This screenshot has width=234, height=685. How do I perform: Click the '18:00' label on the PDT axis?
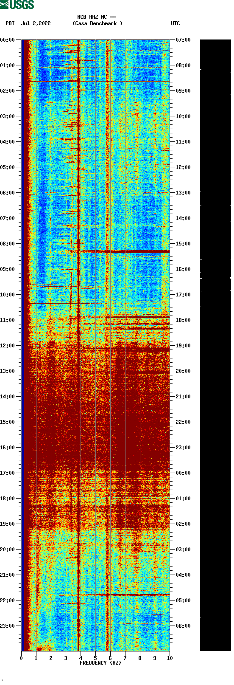click(x=8, y=499)
